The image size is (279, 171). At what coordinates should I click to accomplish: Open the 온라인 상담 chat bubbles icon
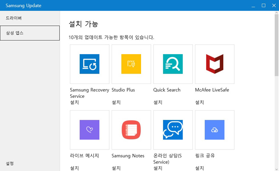tap(173, 130)
